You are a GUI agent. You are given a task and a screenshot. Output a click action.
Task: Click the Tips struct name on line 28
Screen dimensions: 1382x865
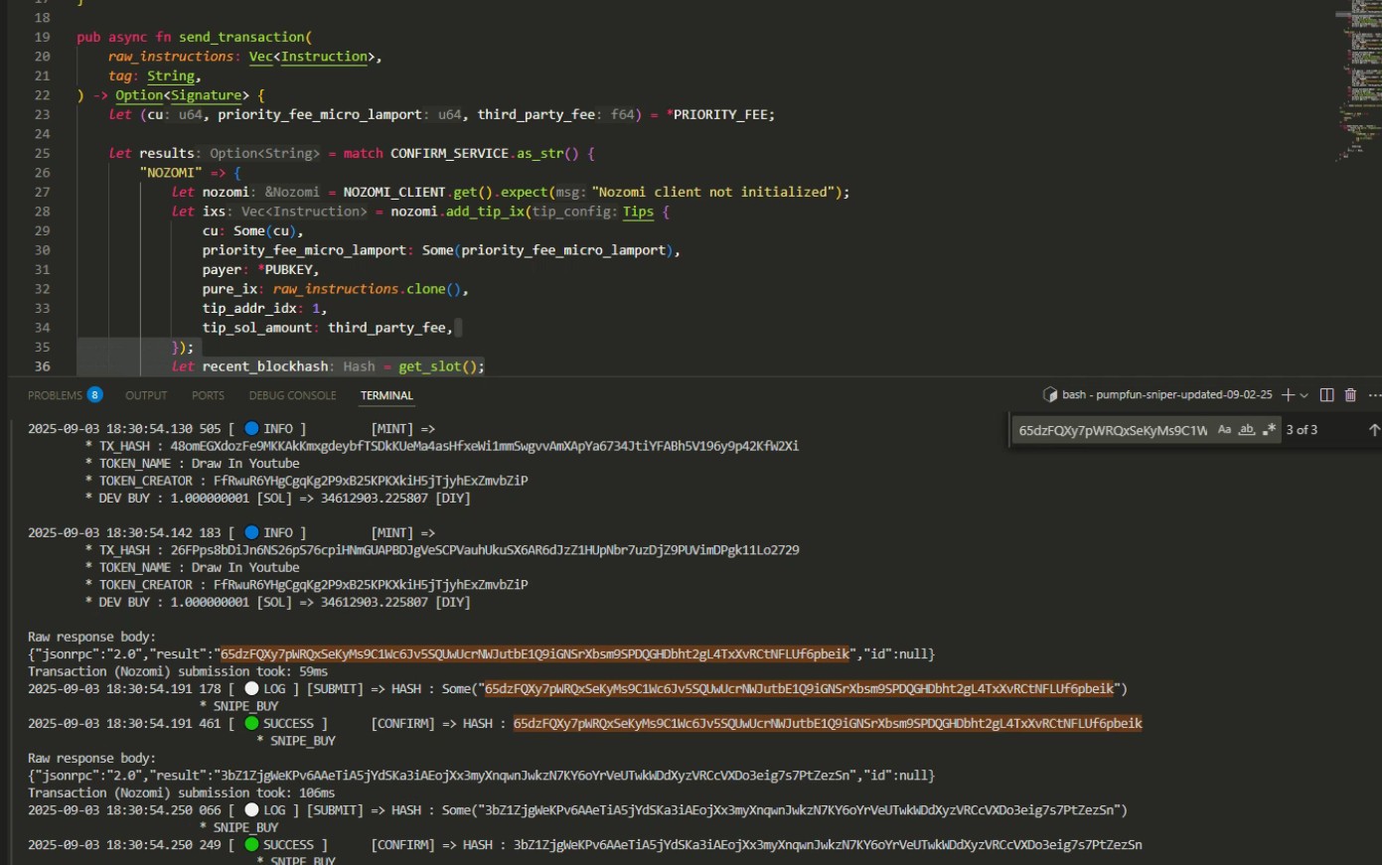(x=638, y=212)
